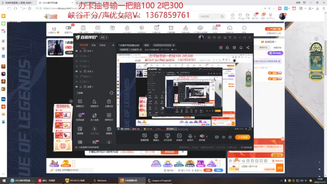This screenshot has width=327, height=184.
Task: Select the first scene tab in sources panel
Action: pos(84,45)
